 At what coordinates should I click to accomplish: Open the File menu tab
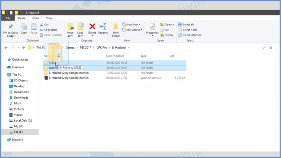(8, 18)
